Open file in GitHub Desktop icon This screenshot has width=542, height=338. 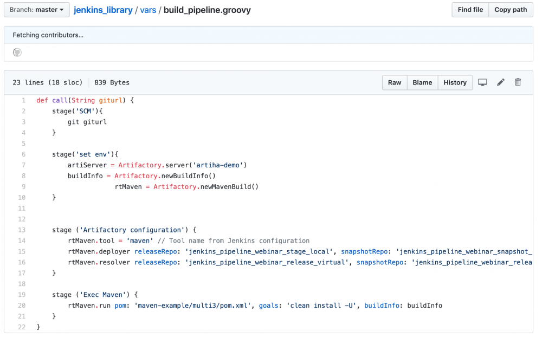coord(482,82)
